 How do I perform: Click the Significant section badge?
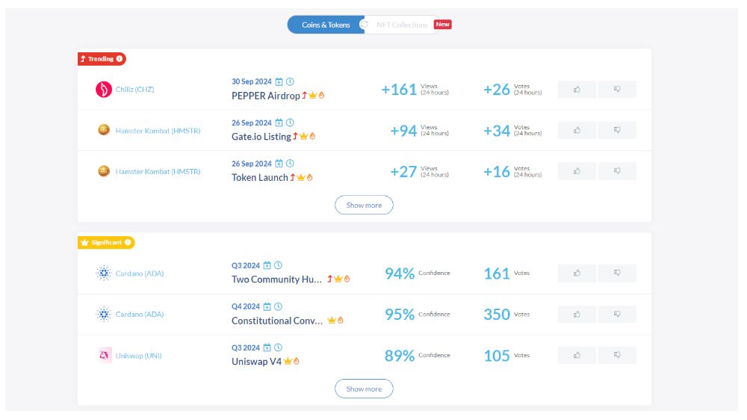(x=106, y=242)
